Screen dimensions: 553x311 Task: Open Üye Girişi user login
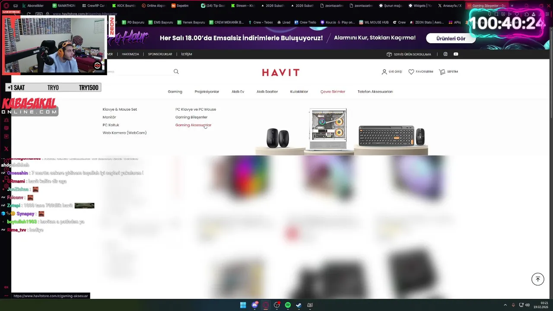(392, 72)
